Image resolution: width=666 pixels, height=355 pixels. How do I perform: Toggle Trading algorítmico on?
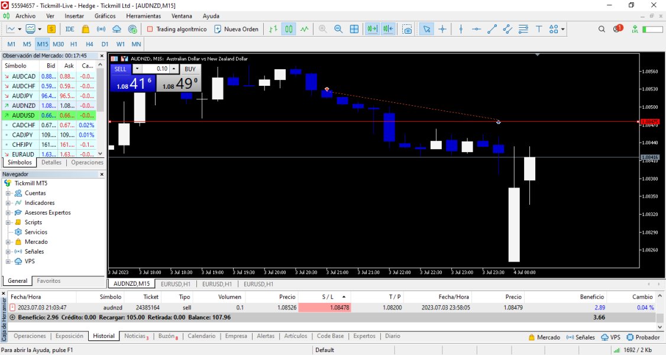coord(177,29)
